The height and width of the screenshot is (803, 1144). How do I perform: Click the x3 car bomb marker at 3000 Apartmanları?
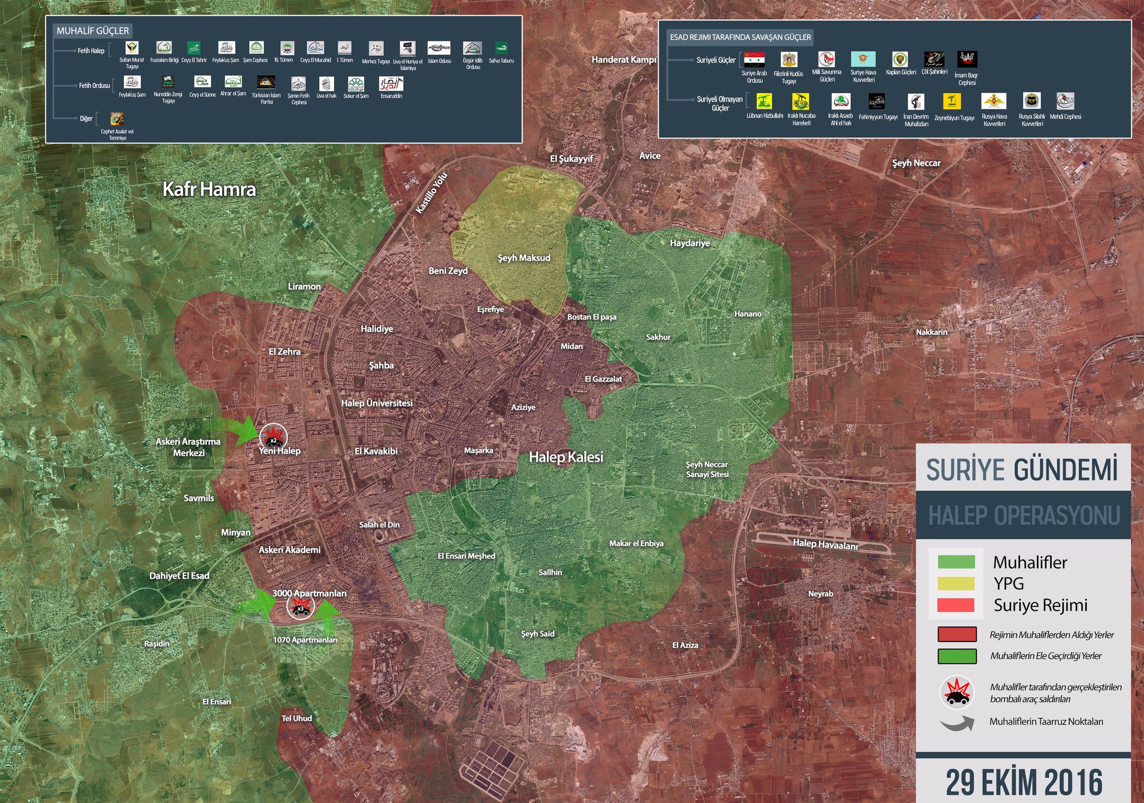300,607
